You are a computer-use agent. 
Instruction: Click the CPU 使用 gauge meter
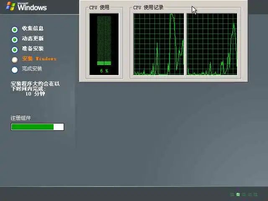click(104, 44)
